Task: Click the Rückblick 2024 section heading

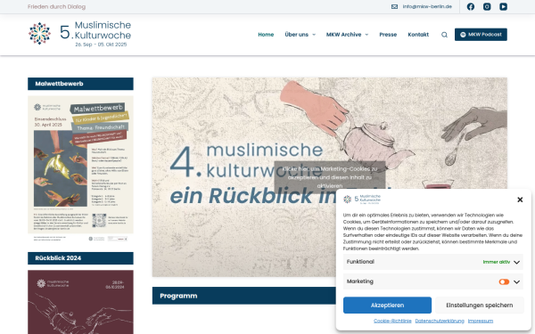Action: [x=80, y=258]
